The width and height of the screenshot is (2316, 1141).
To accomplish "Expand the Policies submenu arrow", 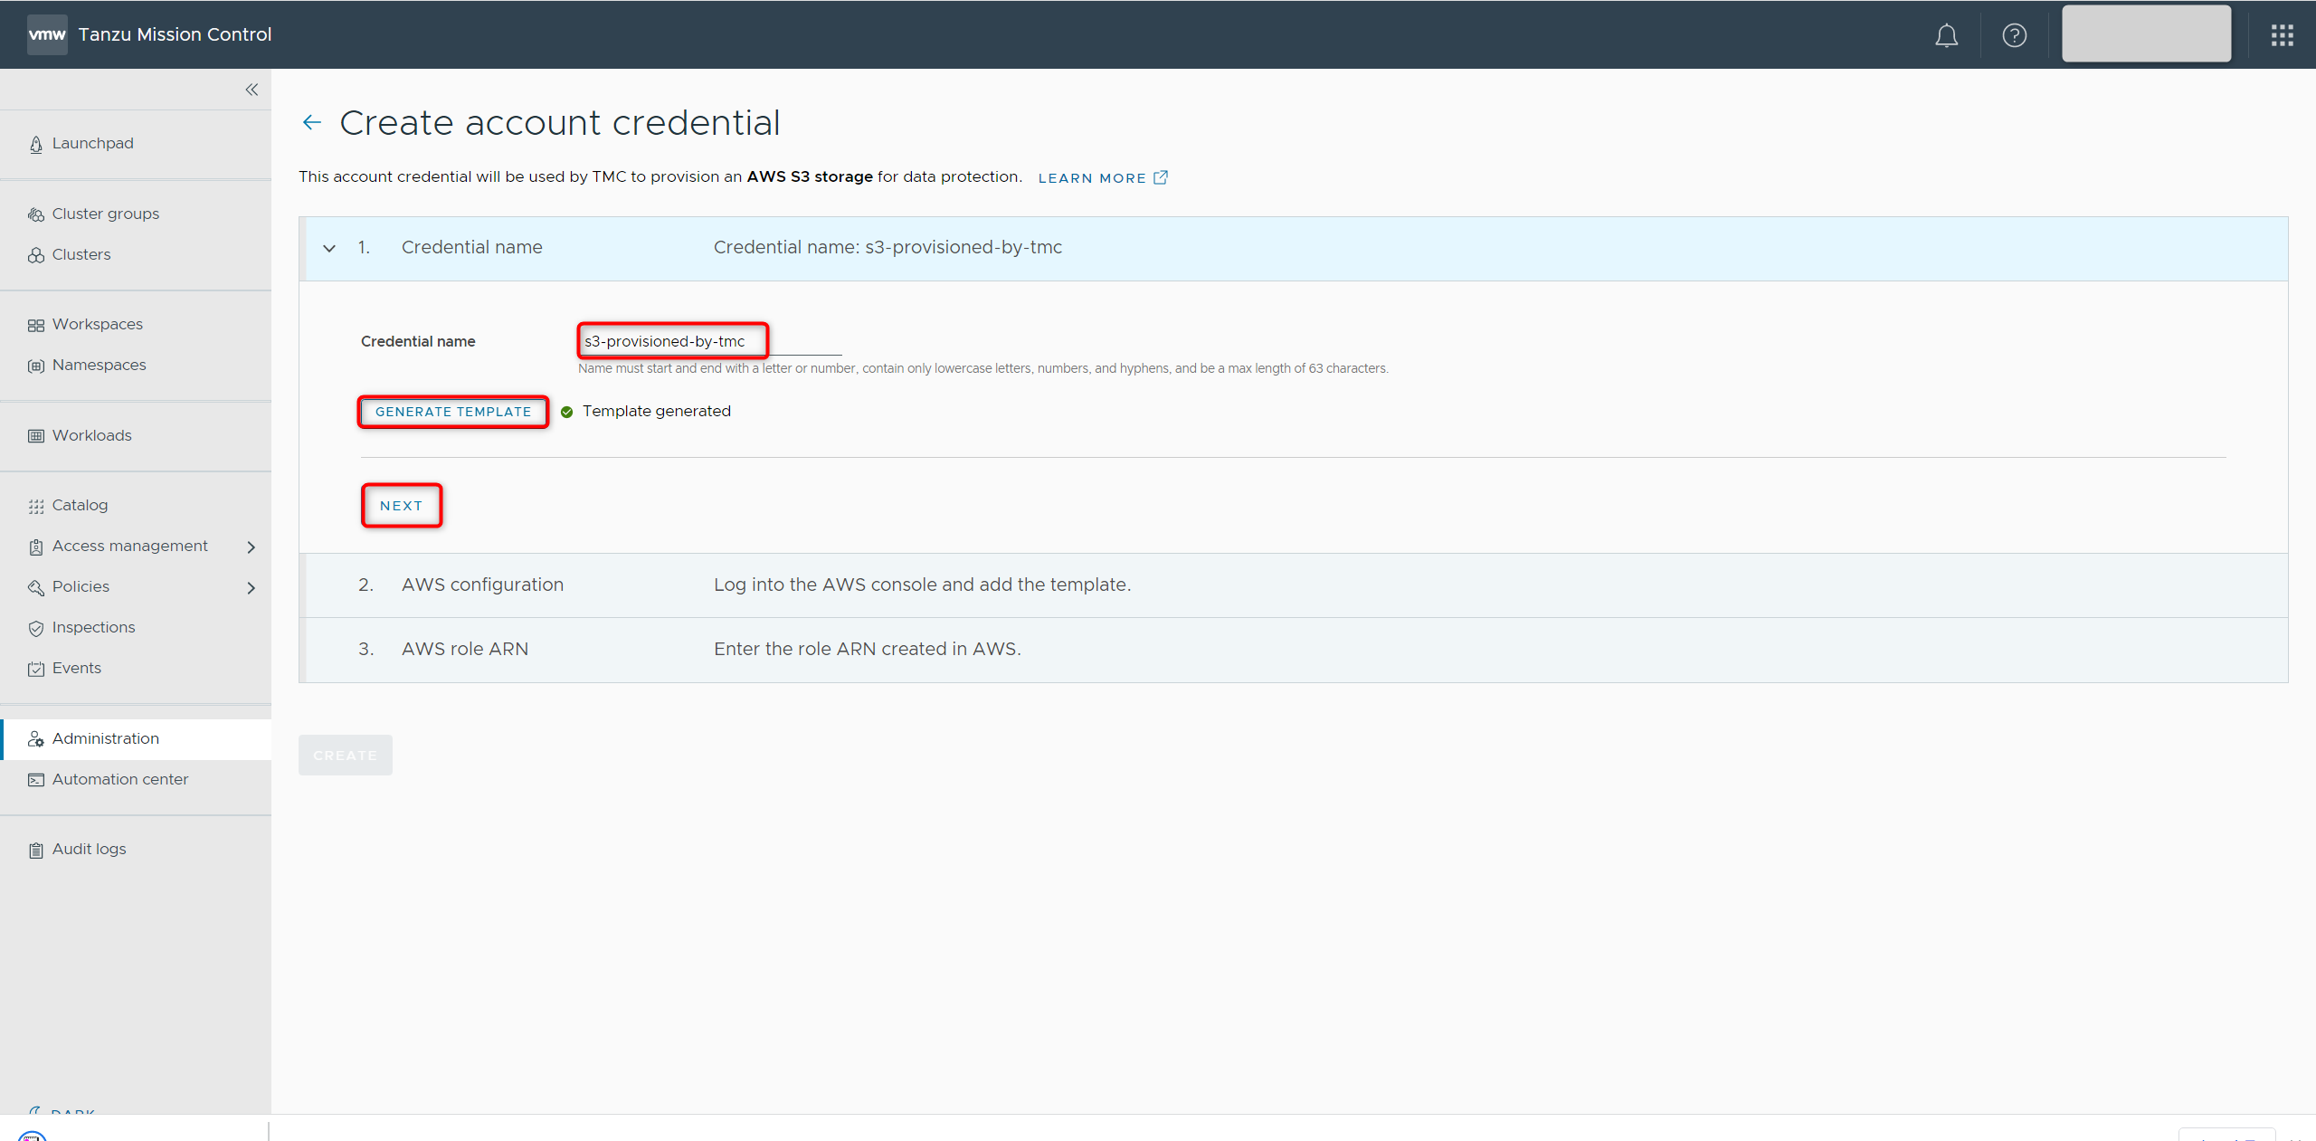I will [x=252, y=587].
